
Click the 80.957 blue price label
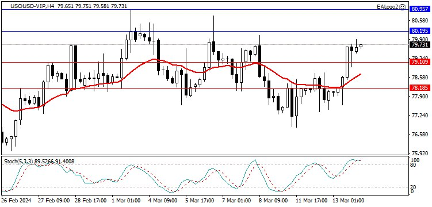419,9
